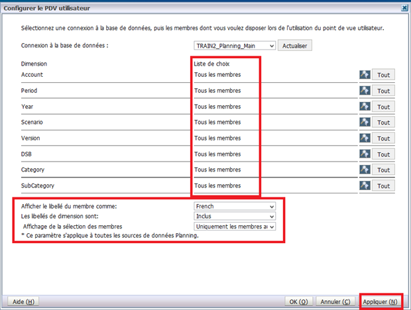Click the Annuler button

(336, 301)
